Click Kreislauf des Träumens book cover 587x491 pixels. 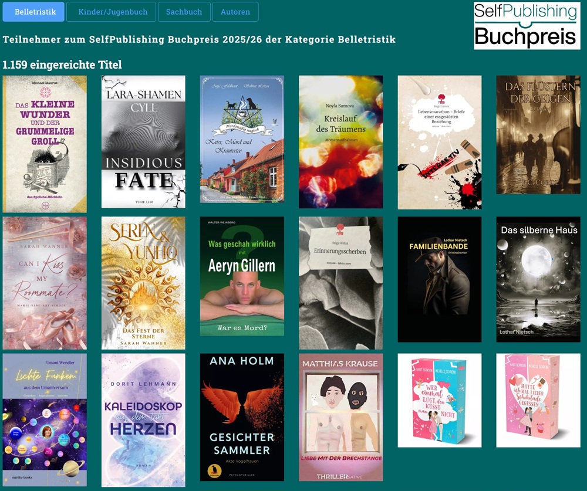(340, 141)
